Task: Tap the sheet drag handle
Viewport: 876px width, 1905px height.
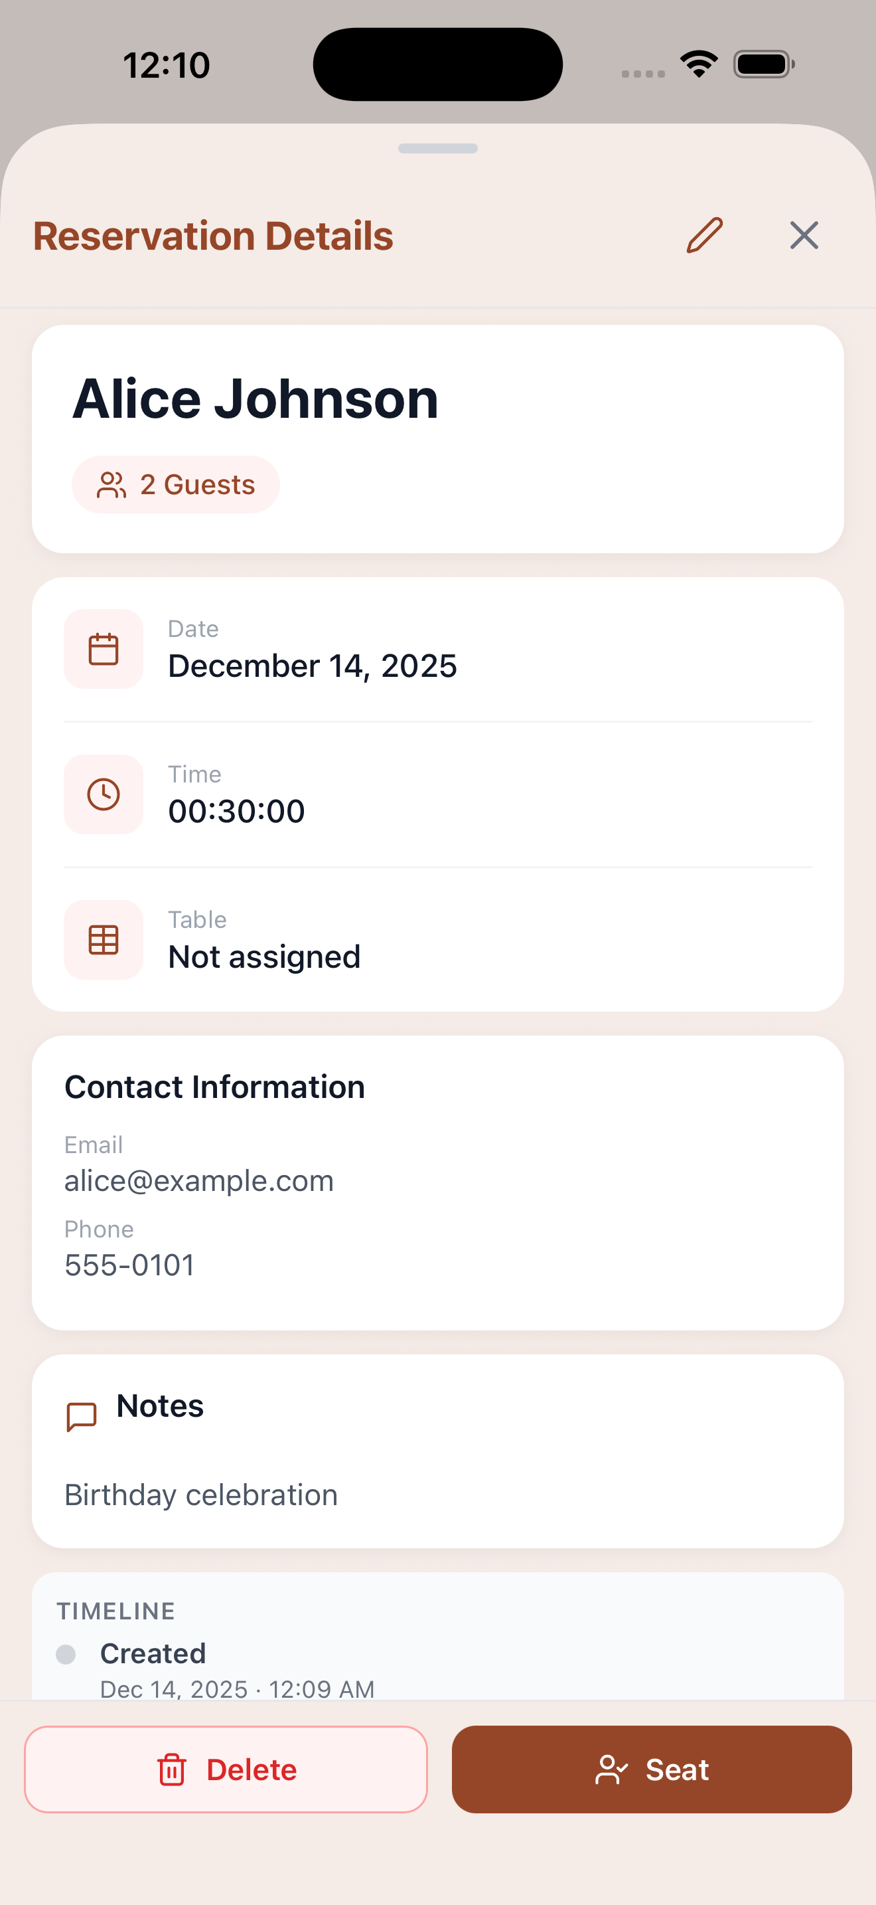Action: point(438,149)
